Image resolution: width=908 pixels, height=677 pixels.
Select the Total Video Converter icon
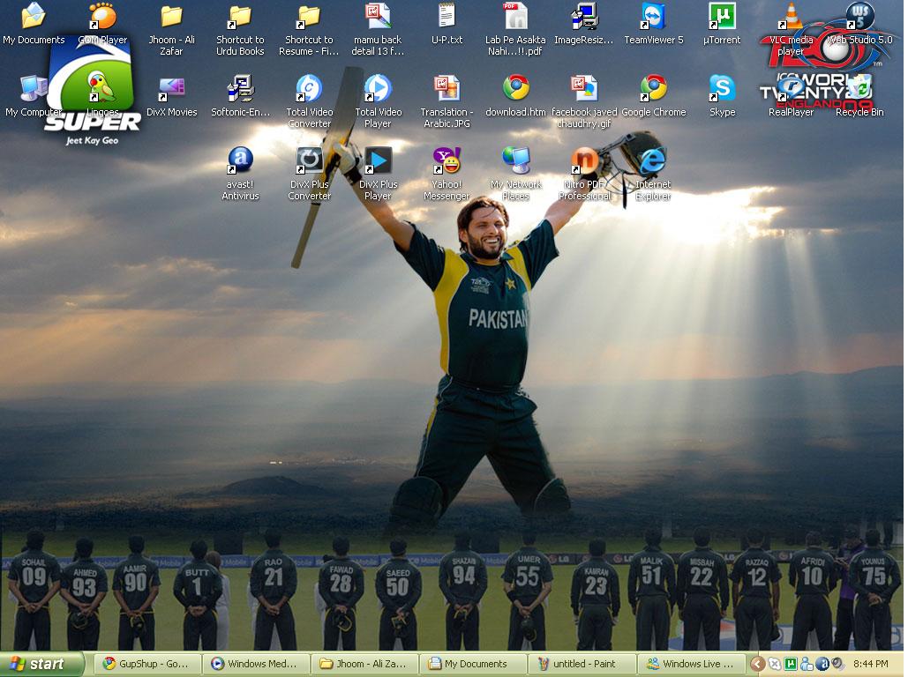[x=309, y=90]
